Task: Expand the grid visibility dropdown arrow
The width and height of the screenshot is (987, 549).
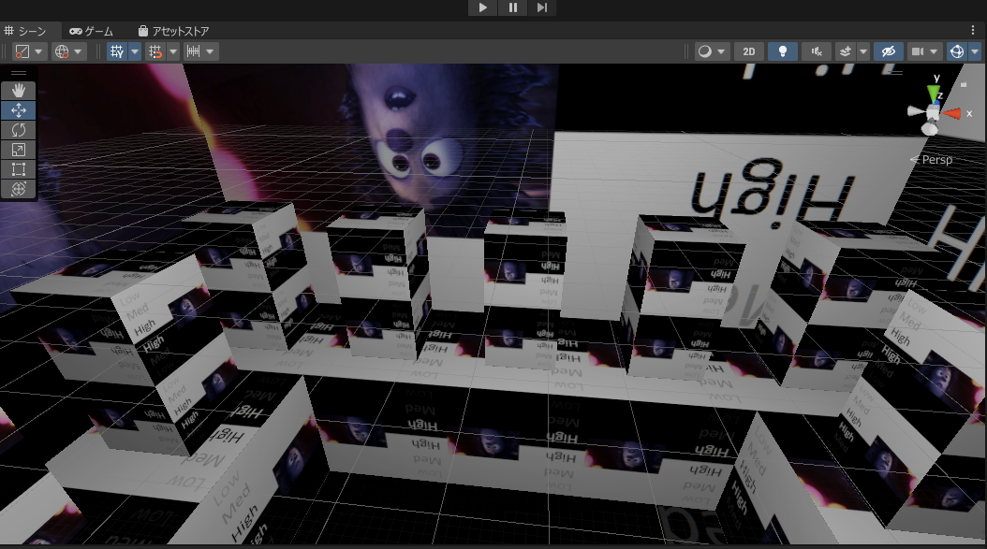Action: (135, 51)
